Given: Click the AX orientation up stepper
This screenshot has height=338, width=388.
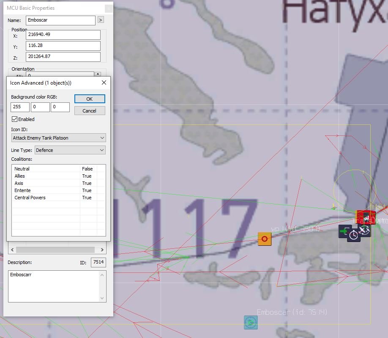Looking at the screenshot, I should 98,74.
